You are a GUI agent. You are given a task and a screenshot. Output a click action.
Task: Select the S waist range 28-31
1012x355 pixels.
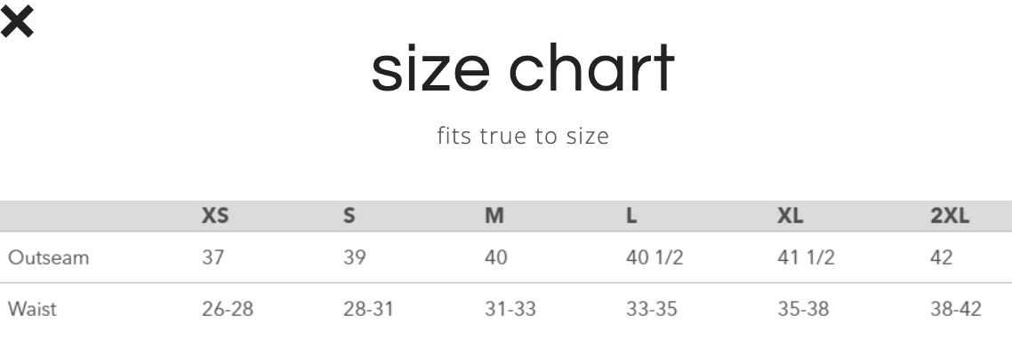(x=369, y=309)
